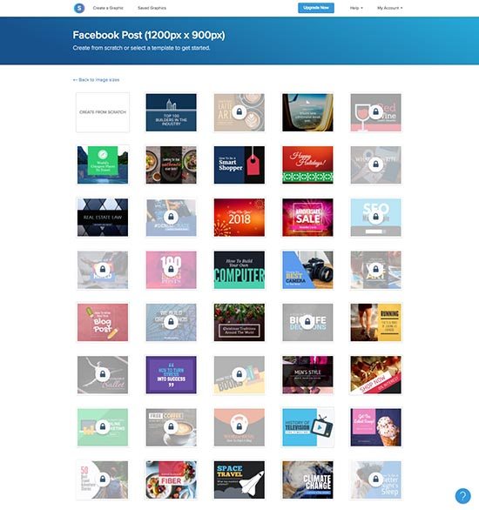Viewport: 479px width, 510px height.
Task: Pick the Fiber food template
Action: pos(171,480)
